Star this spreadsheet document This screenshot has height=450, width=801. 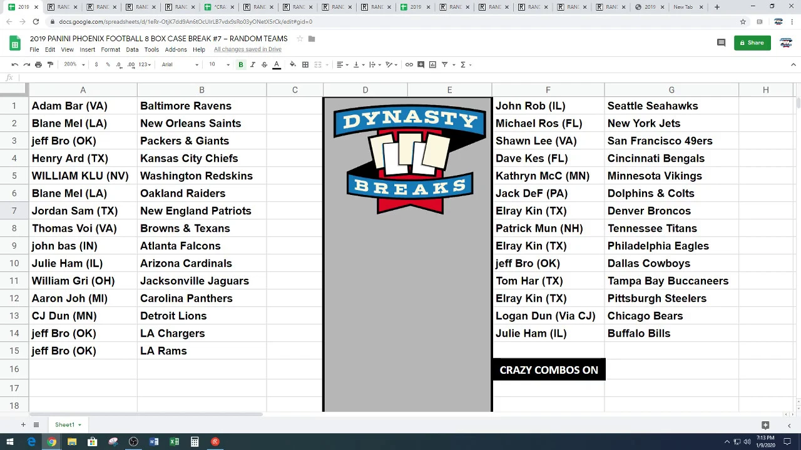pos(300,39)
